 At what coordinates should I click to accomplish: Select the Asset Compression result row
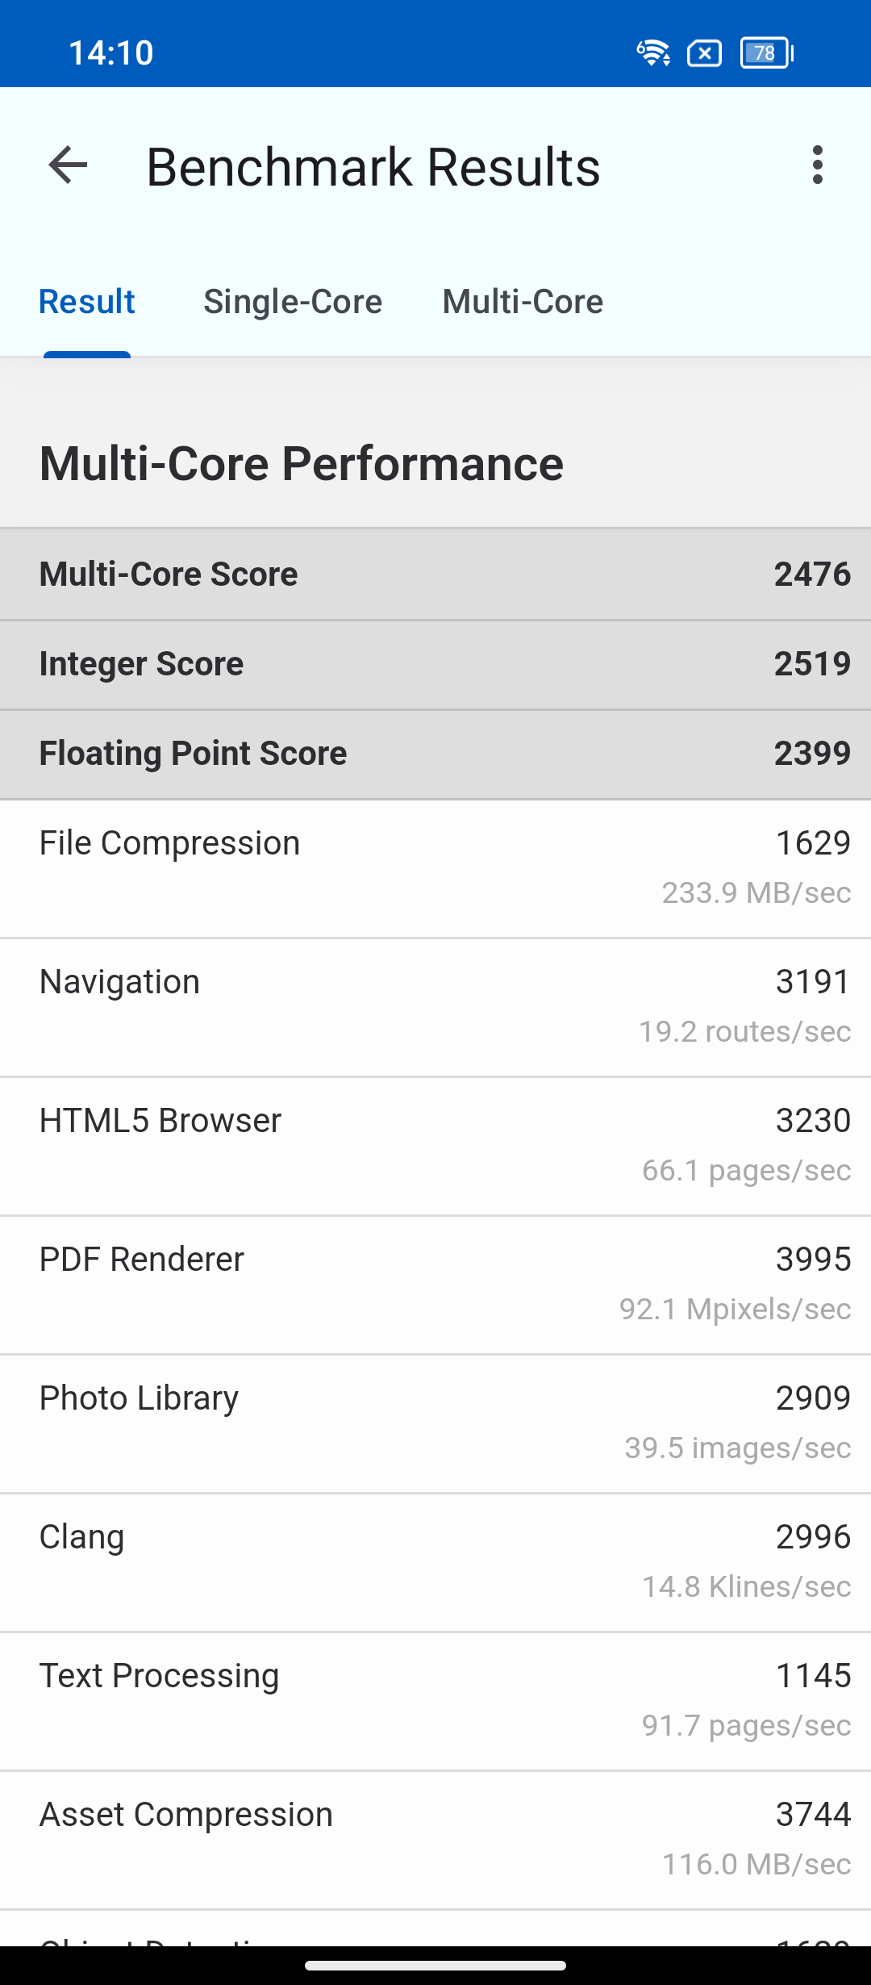[435, 1840]
